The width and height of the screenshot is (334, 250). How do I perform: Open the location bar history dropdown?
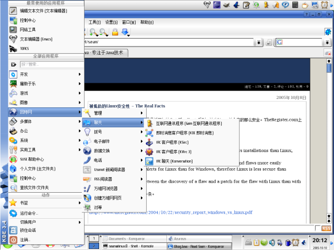coord(258,43)
